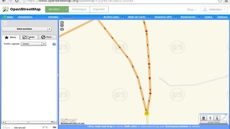
Task: Expand the Style de Carte dropdown arrow
Action: tap(149, 17)
